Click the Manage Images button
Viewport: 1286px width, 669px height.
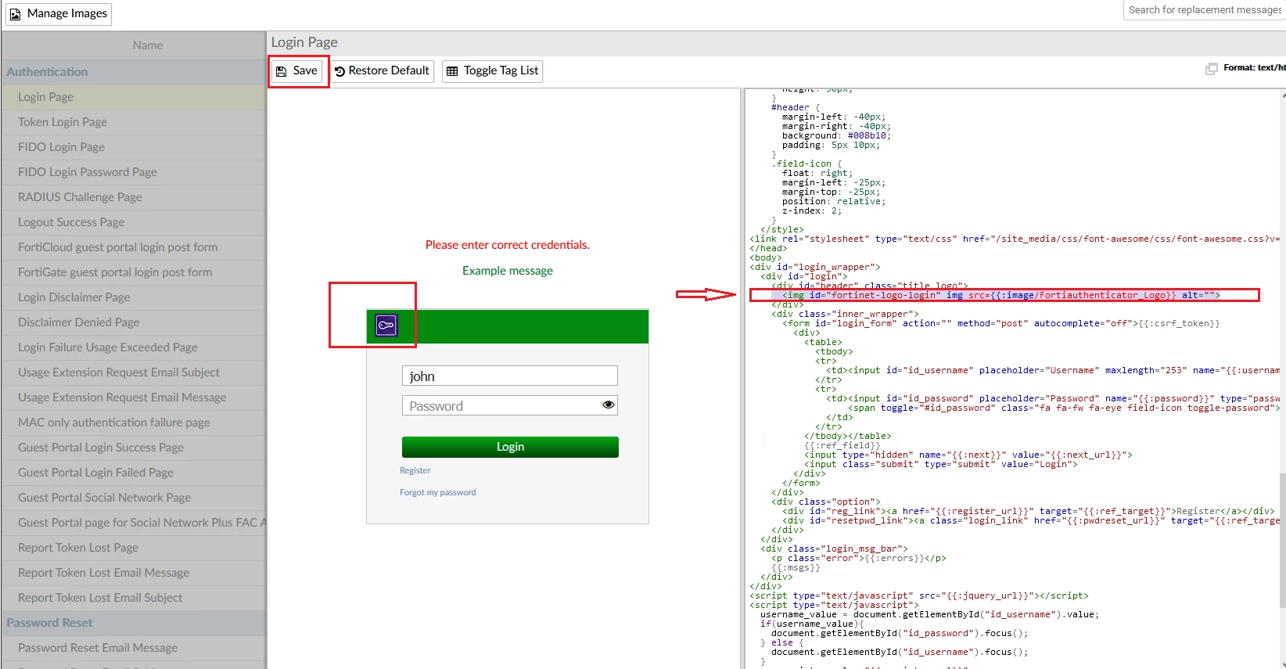pyautogui.click(x=59, y=13)
